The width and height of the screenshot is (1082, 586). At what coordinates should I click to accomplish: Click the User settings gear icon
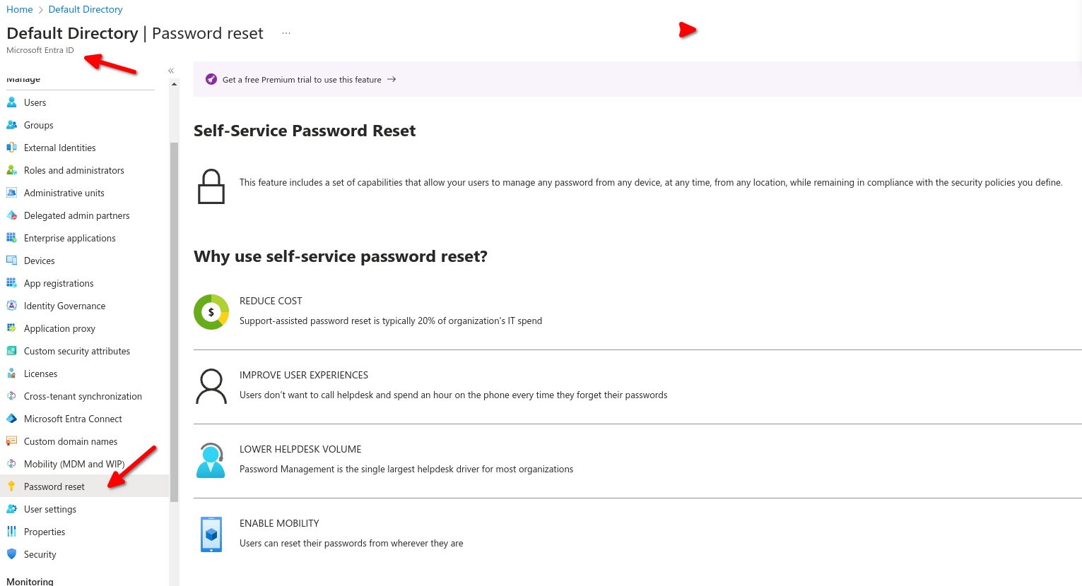pos(11,509)
